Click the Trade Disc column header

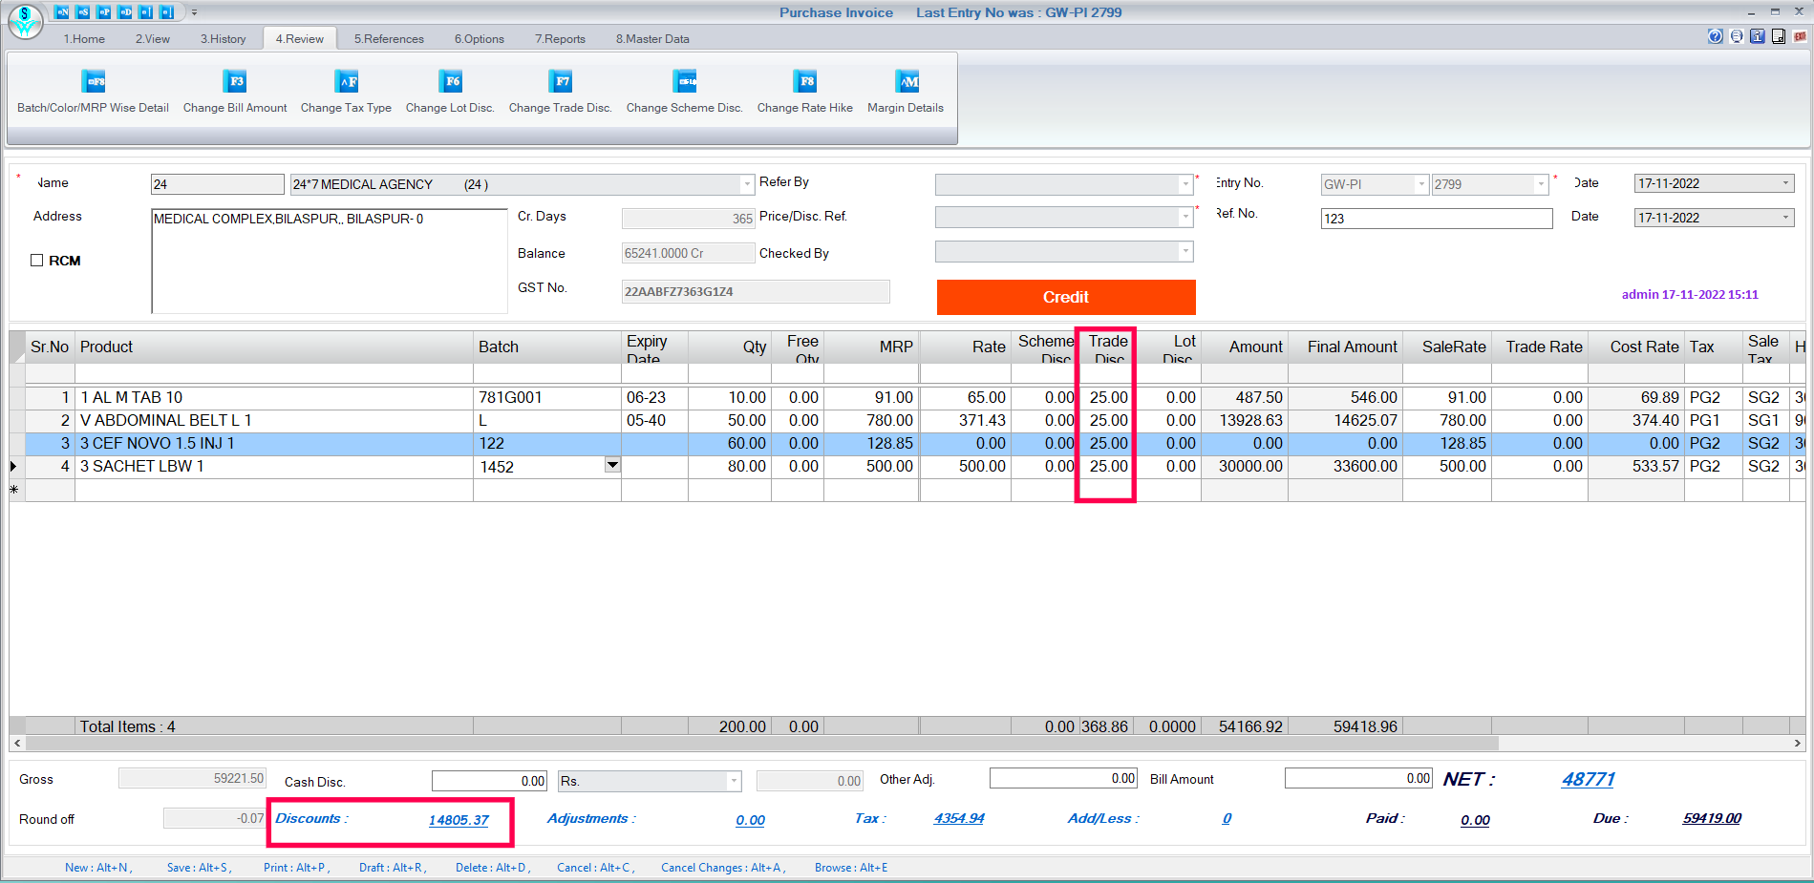tap(1108, 347)
